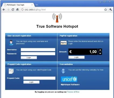The image size is (114, 98).
Task: Click the PayPal amount field showing 1,00
Action: click(83, 52)
